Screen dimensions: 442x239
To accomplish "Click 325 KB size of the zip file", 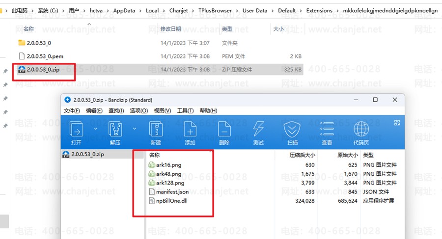I will [x=293, y=69].
